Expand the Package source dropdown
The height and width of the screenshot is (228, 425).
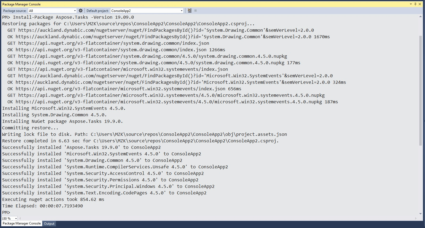[75, 11]
